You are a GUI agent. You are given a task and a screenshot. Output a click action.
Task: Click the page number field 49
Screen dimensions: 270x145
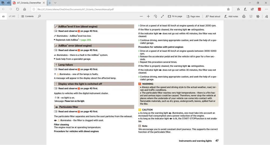[4, 16]
